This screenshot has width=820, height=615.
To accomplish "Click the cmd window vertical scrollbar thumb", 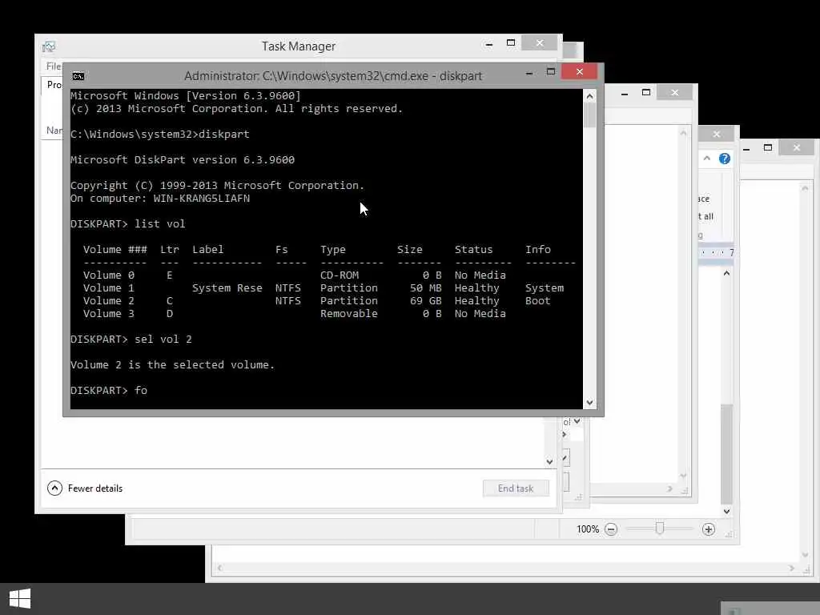I will click(x=590, y=115).
